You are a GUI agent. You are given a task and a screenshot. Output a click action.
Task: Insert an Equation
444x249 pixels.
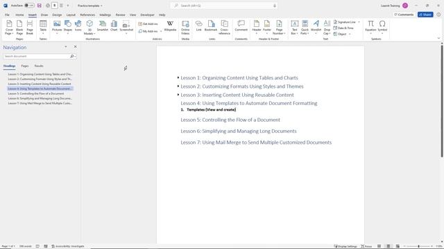pos(370,28)
